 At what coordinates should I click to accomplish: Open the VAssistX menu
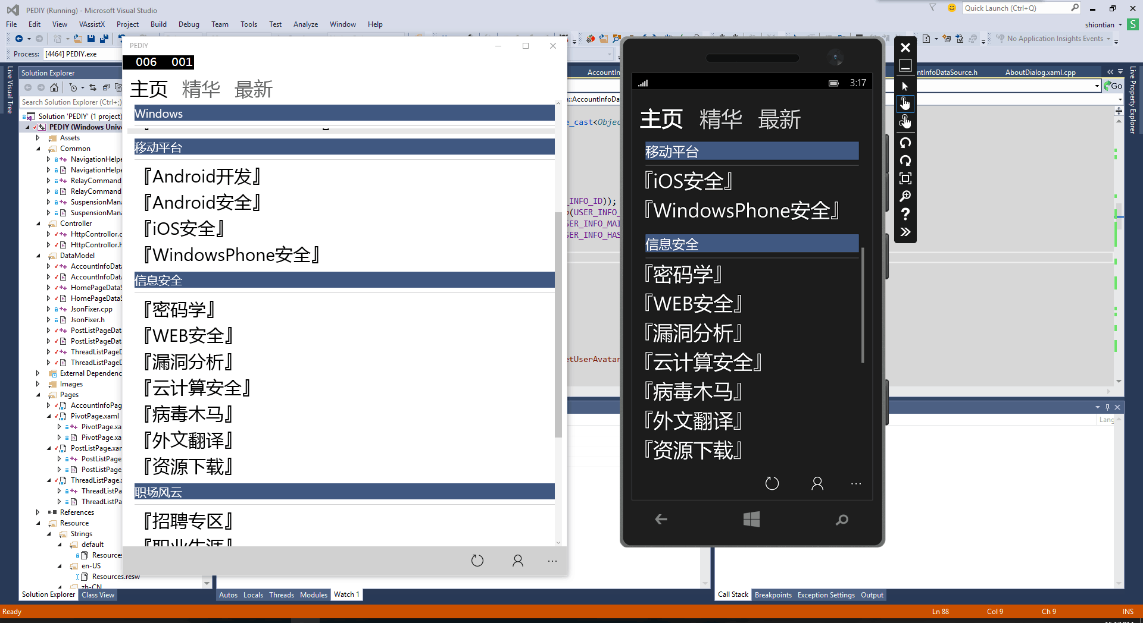[92, 24]
